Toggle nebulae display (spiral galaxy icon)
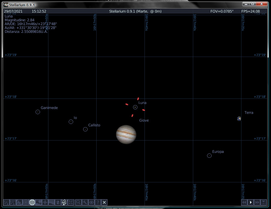The width and height of the screenshot is (271, 209). click(x=58, y=202)
